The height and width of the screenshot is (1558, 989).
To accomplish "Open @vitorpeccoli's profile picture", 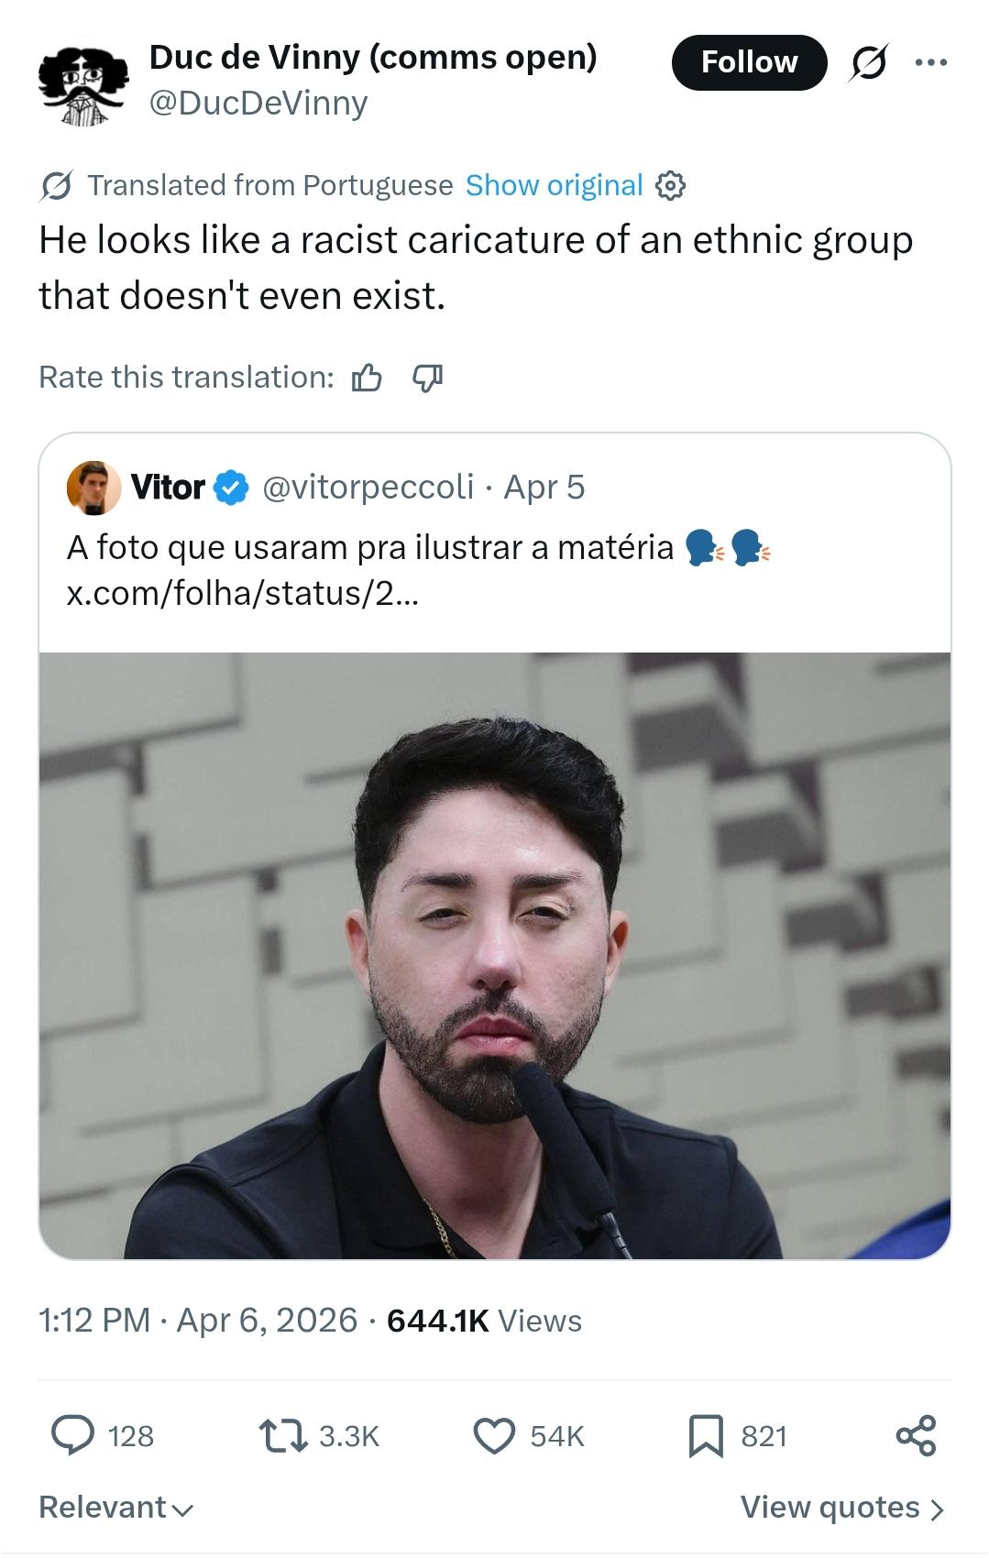I will pos(91,488).
